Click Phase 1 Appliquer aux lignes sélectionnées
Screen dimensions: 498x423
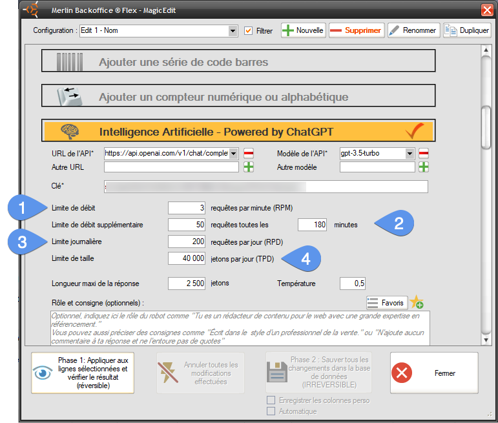83,373
